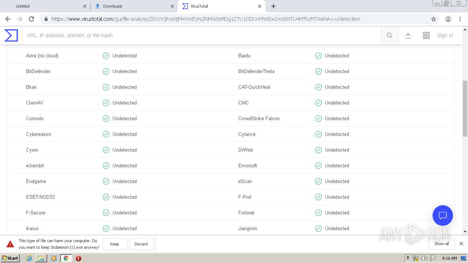468x263 pixels.
Task: Discard the dangerous download
Action: click(x=141, y=244)
